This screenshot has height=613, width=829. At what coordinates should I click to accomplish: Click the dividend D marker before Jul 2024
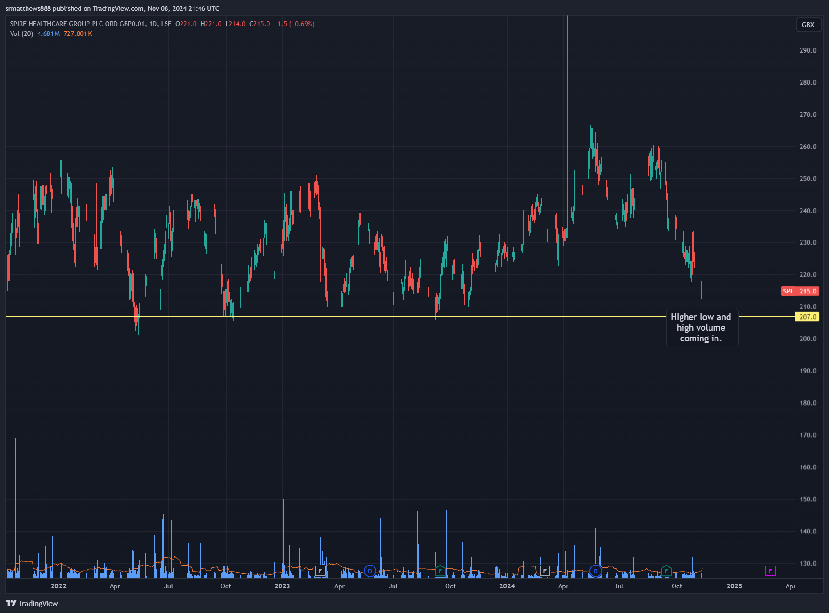pyautogui.click(x=595, y=571)
